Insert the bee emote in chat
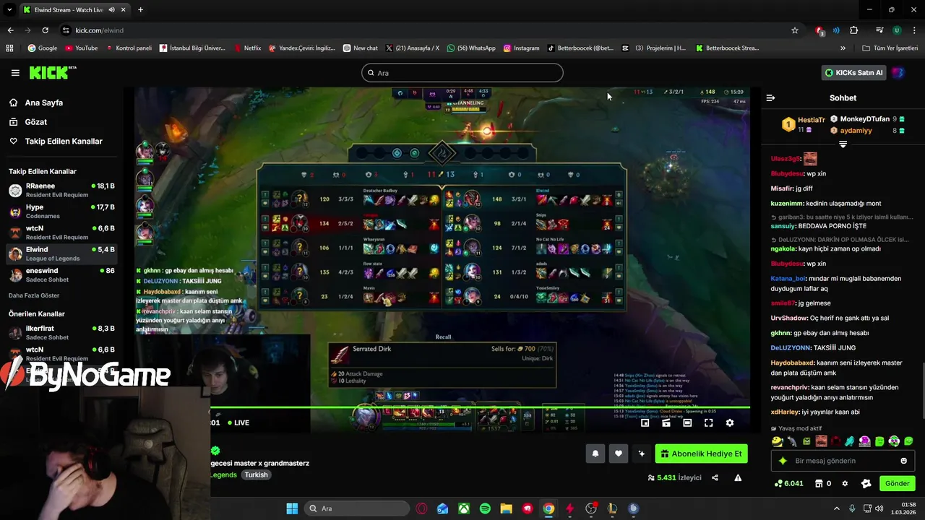This screenshot has height=520, width=925. point(778,441)
